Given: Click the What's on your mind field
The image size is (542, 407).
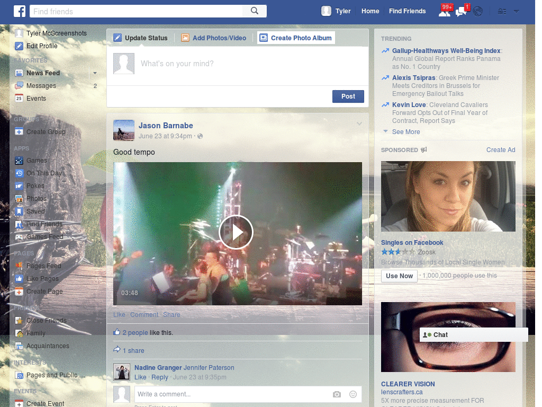Looking at the screenshot, I should (238, 66).
